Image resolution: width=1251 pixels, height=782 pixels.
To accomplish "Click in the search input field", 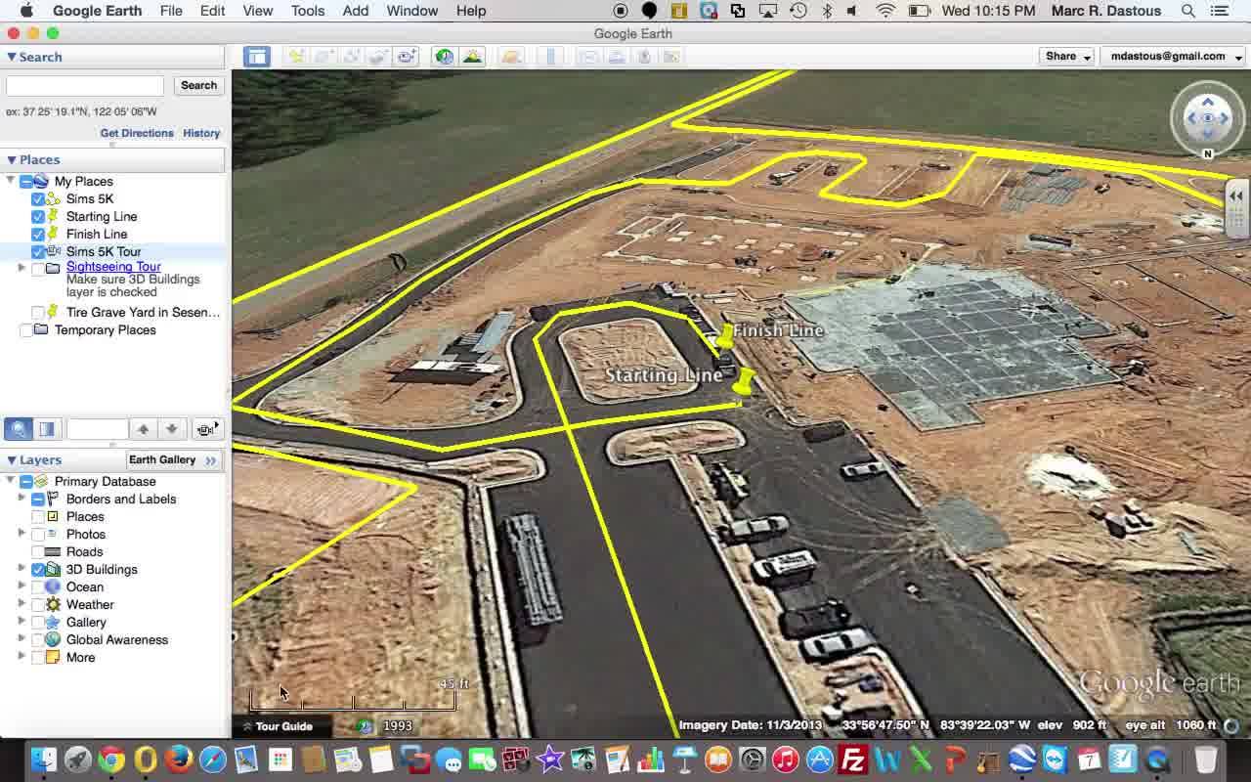I will coord(85,86).
